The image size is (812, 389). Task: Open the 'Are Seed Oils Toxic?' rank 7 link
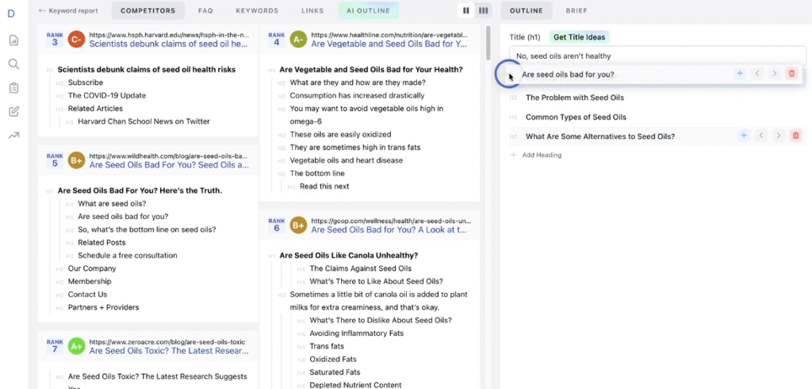click(x=168, y=350)
